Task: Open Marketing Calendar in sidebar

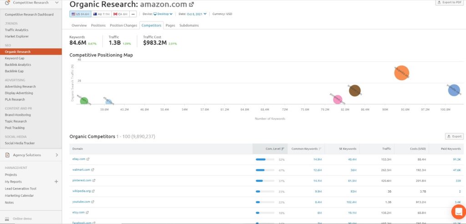Action: tap(19, 196)
